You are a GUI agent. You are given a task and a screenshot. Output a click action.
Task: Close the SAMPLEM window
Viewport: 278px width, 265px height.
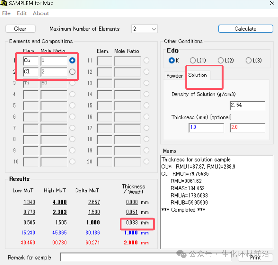272,4
